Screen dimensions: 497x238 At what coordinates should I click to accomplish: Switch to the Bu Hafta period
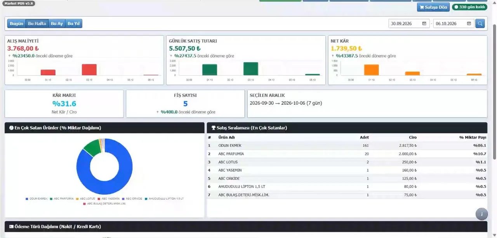coord(37,24)
